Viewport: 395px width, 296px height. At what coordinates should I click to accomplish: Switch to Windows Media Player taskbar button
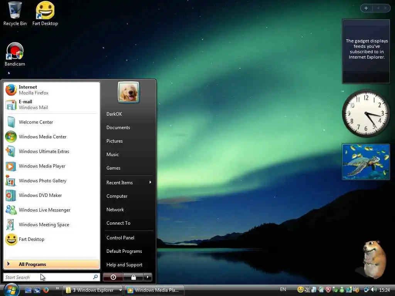(154, 290)
